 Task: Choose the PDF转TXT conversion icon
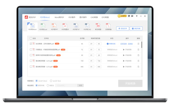coord(76,27)
